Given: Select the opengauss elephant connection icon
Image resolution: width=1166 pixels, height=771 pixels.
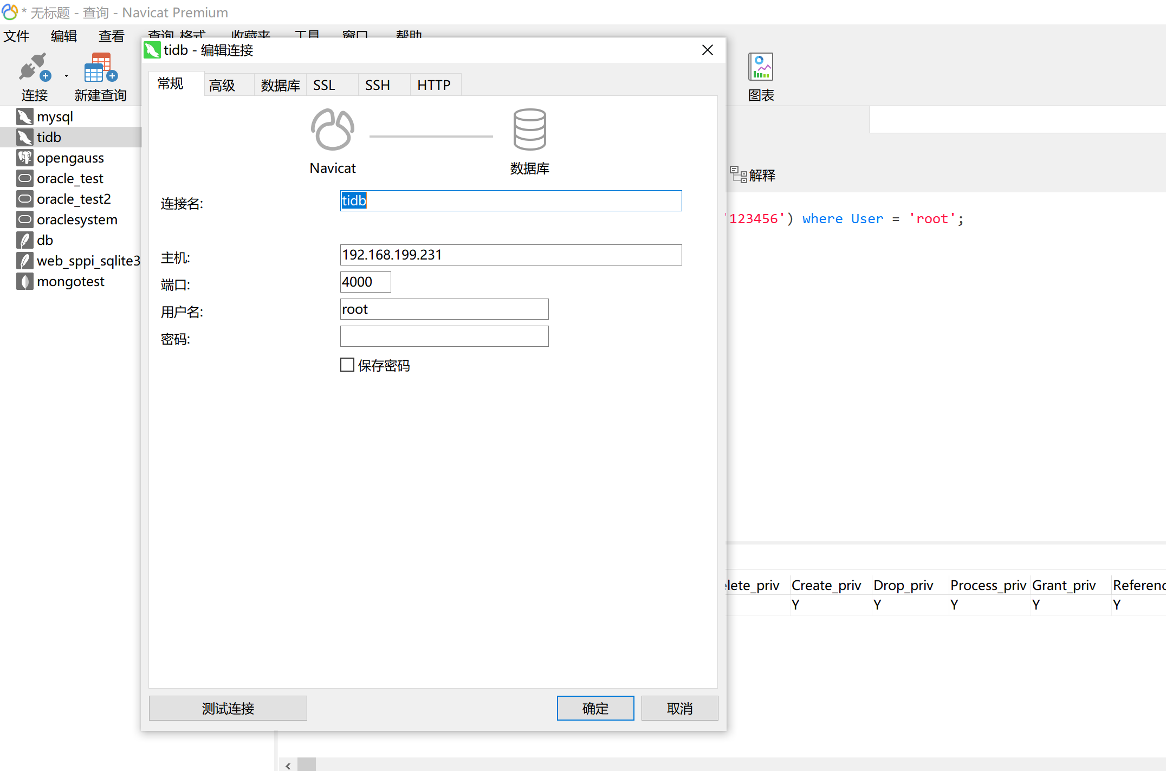Looking at the screenshot, I should (24, 158).
